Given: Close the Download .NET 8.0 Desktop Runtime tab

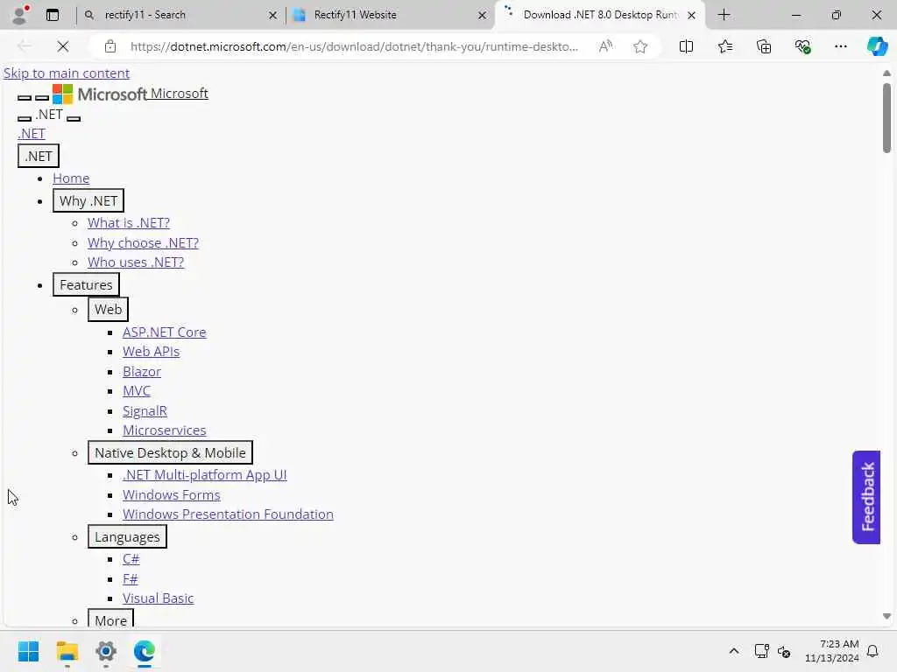Looking at the screenshot, I should [691, 16].
